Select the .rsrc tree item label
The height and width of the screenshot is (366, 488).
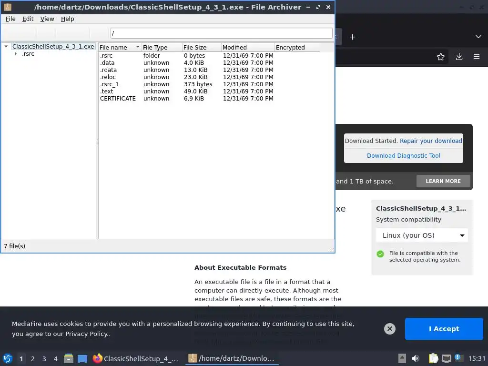[x=28, y=54]
